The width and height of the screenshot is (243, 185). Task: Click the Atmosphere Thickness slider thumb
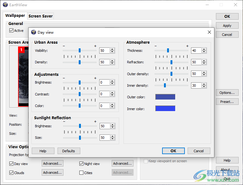point(168,50)
